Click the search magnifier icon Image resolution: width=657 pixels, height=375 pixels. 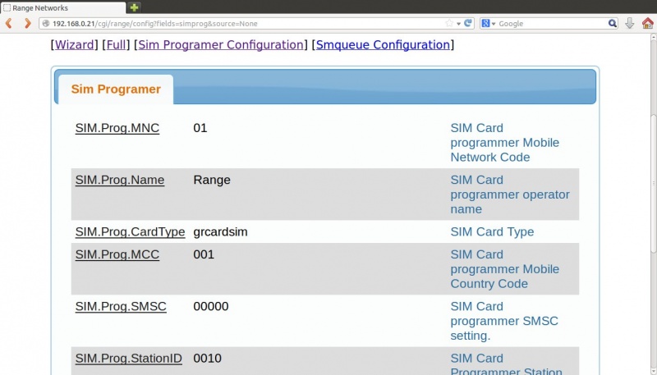(x=613, y=24)
